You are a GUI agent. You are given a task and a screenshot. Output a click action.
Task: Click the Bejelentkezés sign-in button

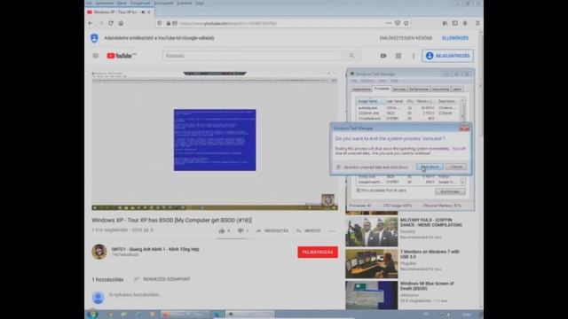coord(447,56)
